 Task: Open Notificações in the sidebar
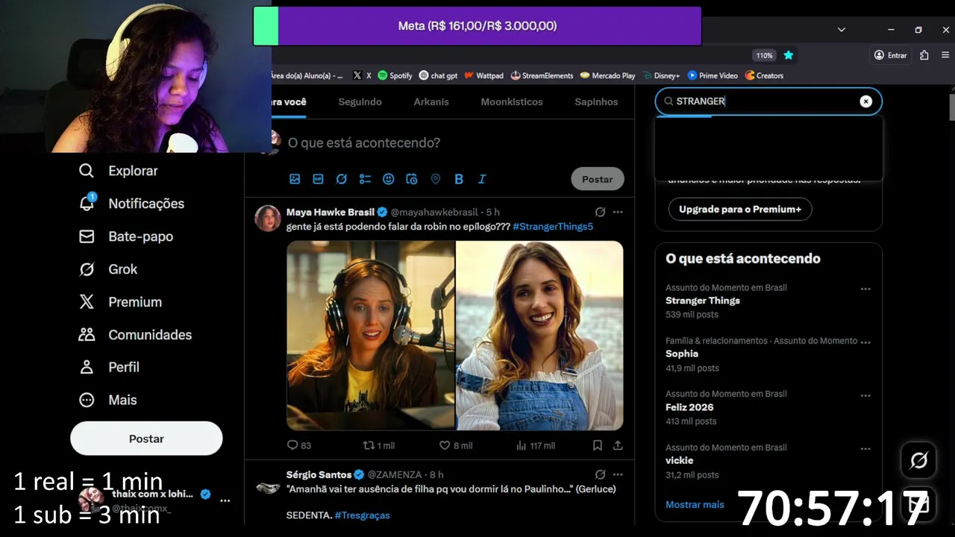point(131,204)
